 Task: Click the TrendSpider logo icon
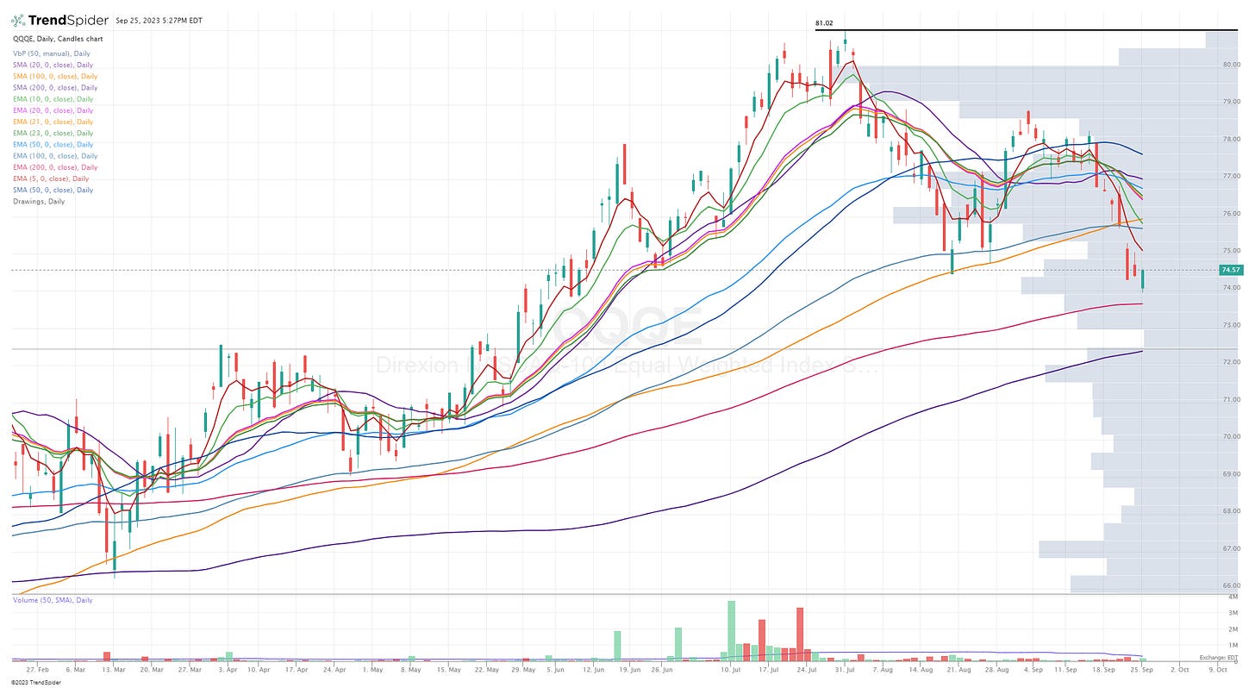20,19
